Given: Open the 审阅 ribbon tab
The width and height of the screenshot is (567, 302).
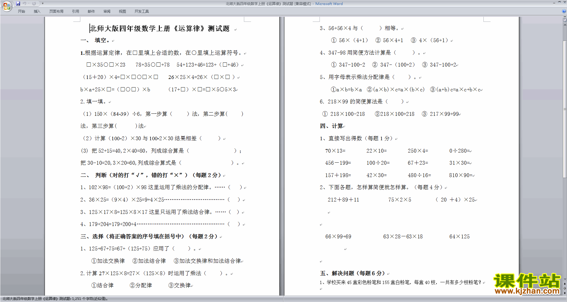Looking at the screenshot, I should coord(107,11).
